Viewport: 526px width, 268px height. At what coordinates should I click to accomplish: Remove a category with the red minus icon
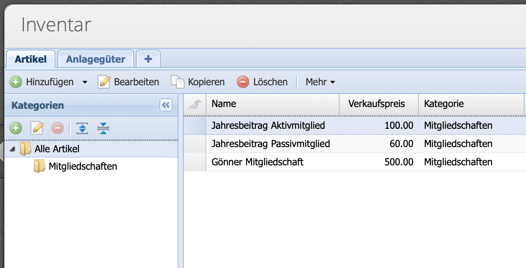point(57,128)
